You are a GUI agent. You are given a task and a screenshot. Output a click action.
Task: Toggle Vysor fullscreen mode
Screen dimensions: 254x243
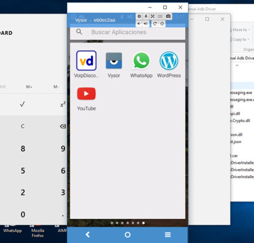[x=152, y=16]
